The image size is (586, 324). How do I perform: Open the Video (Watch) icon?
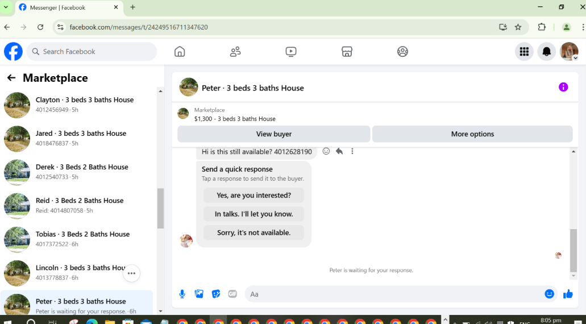click(291, 52)
